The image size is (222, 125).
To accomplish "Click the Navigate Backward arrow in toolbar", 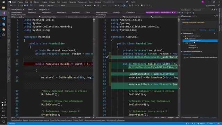I will [116, 6].
